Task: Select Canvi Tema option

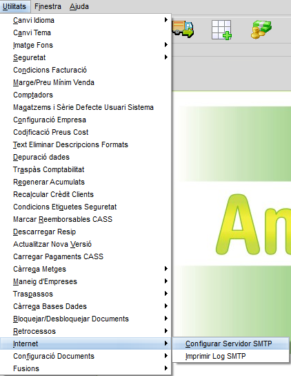Action: click(86, 32)
